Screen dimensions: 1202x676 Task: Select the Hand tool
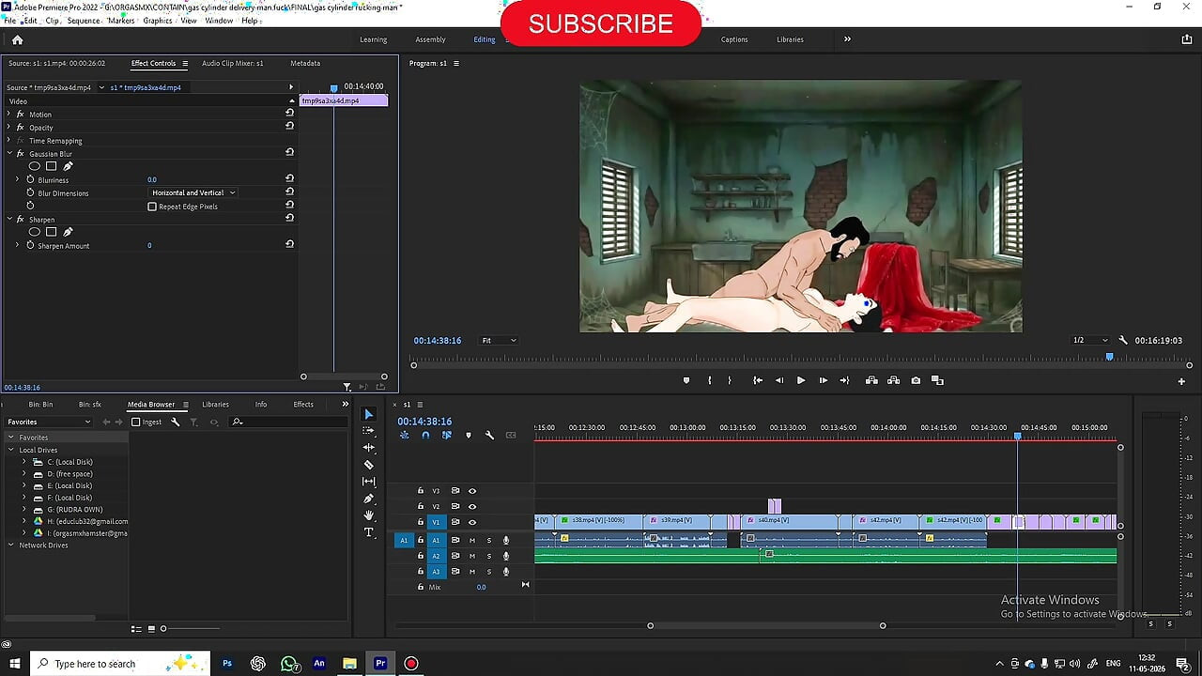368,515
